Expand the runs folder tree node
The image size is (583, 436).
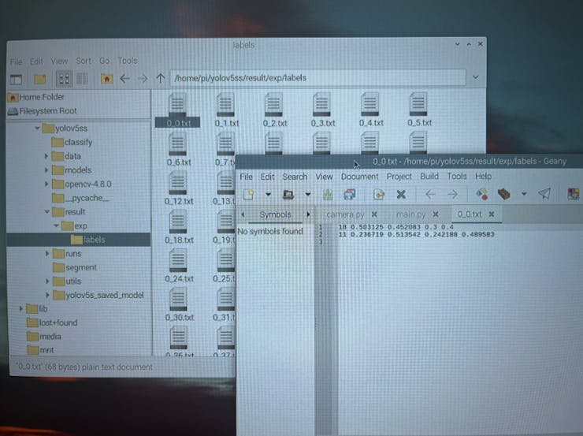pos(47,254)
